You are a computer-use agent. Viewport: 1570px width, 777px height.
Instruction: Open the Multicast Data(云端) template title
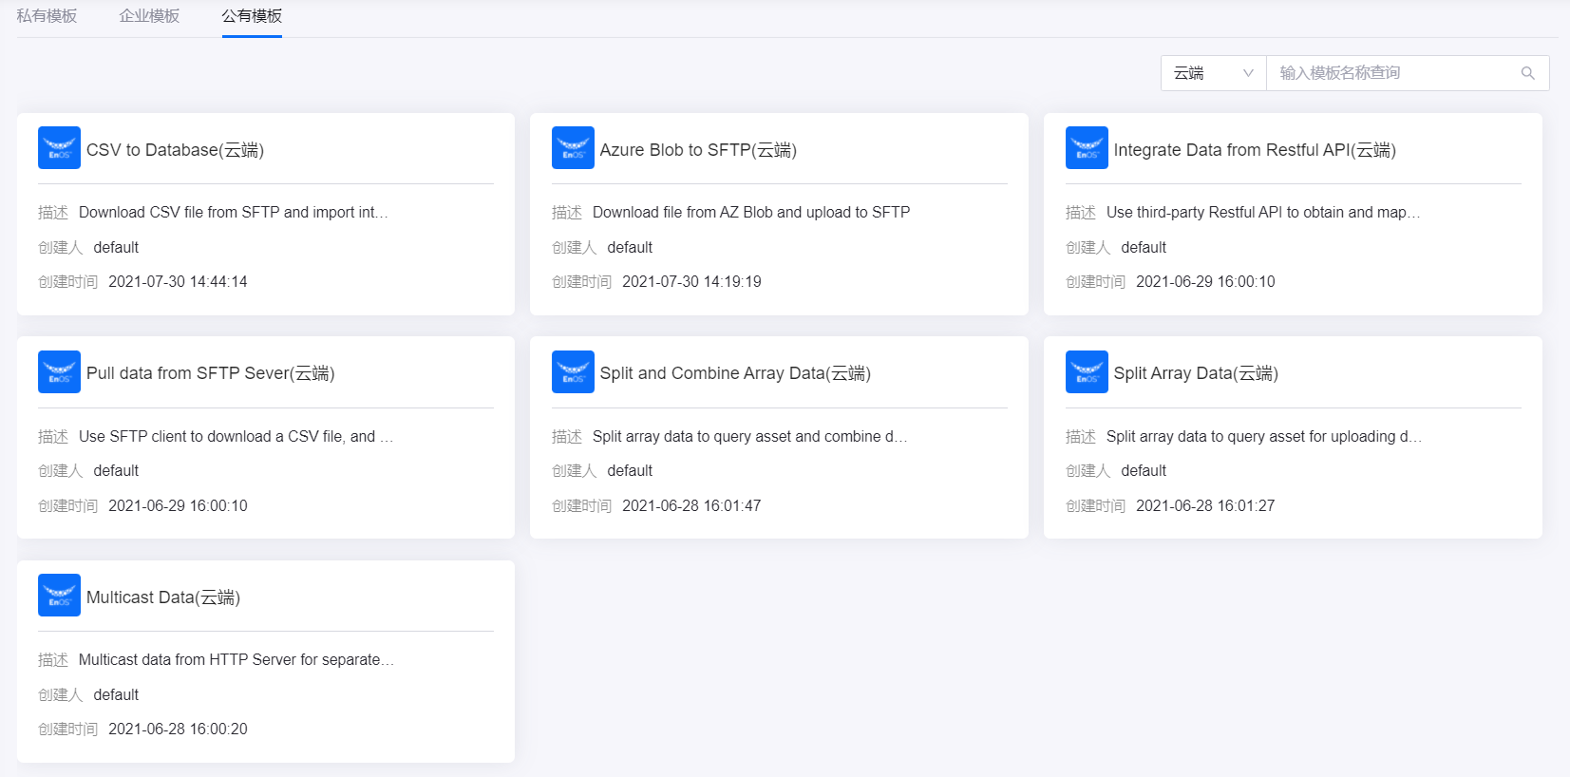(163, 597)
